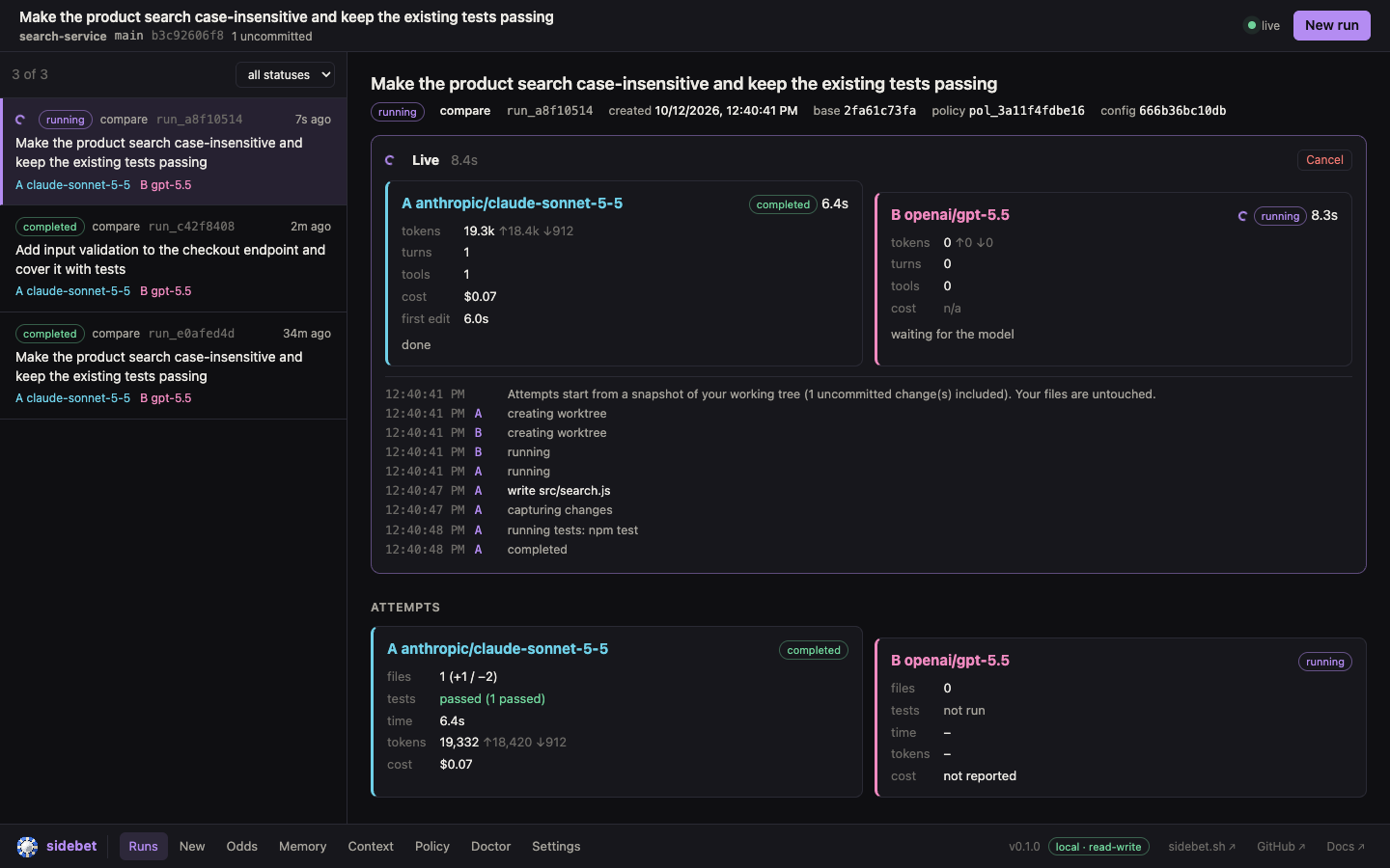The image size is (1390, 868).
Task: Click the A anthropic/claude-sonnet-5-5 attempt title
Action: 498,649
